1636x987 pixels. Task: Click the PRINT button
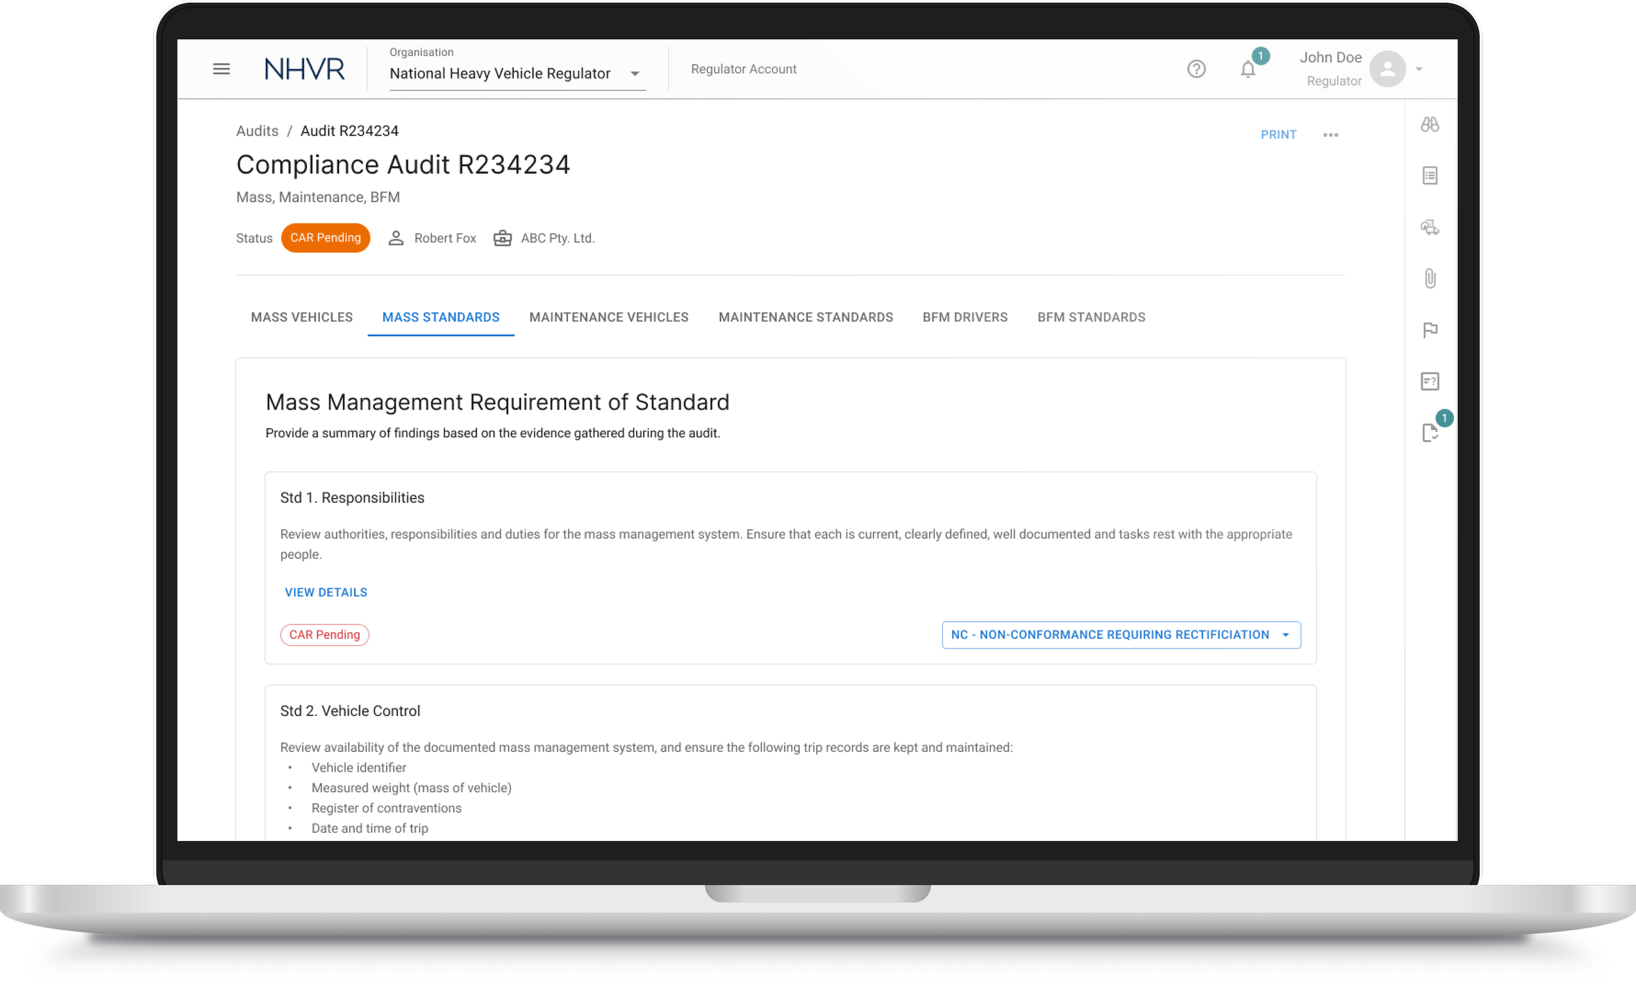point(1277,135)
